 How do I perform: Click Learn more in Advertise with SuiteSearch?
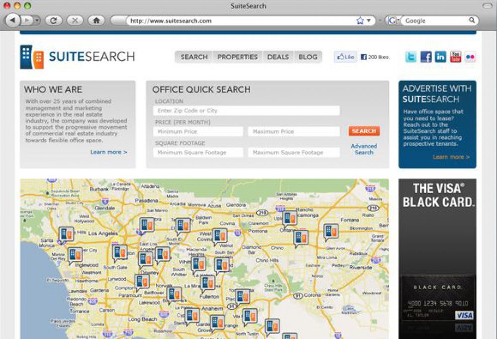point(451,157)
